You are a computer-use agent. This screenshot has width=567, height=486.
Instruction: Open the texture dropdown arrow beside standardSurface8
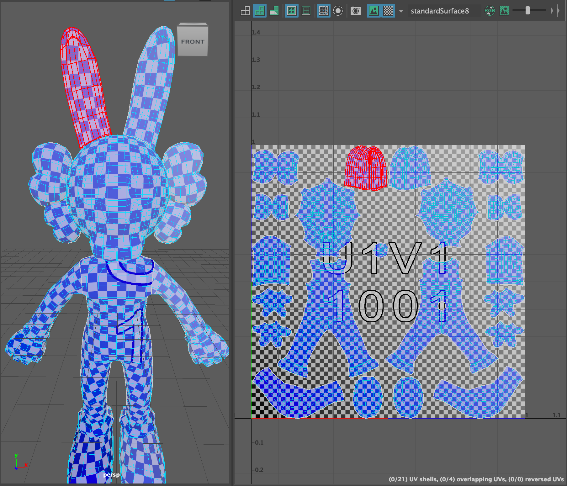coord(401,11)
